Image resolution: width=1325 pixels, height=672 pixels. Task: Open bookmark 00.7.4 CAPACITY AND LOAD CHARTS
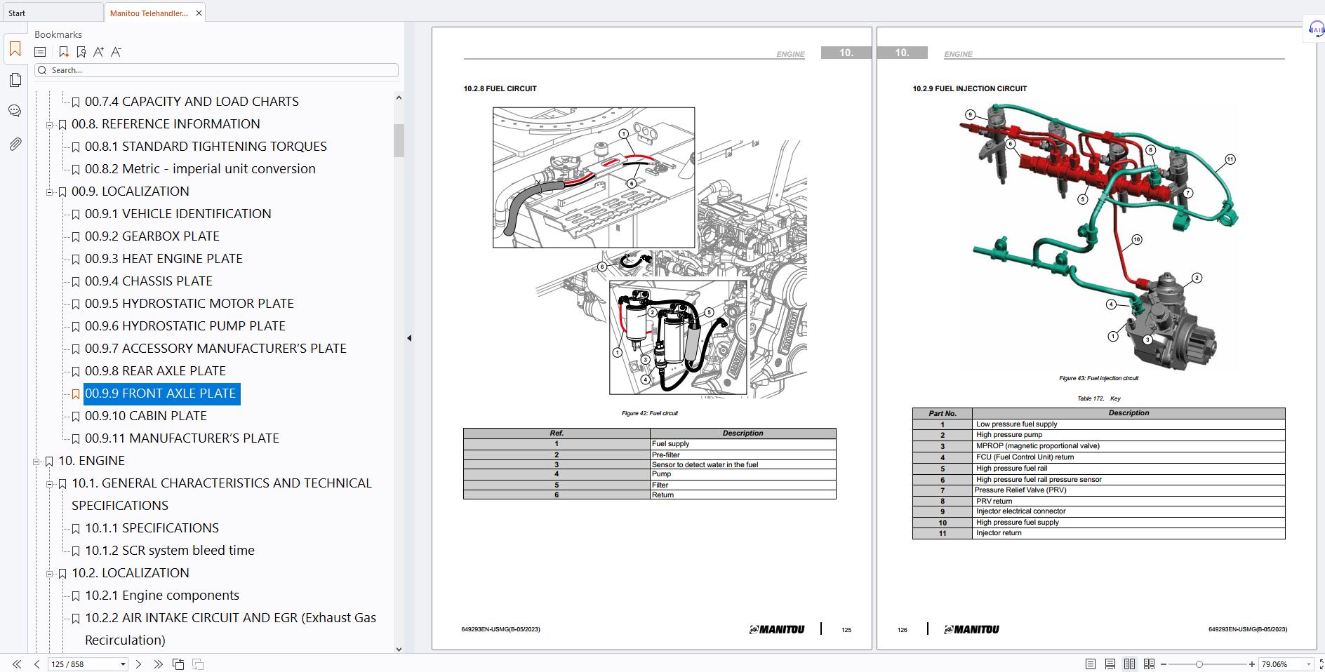pyautogui.click(x=192, y=102)
